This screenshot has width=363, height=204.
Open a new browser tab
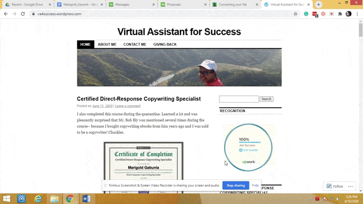click(319, 4)
